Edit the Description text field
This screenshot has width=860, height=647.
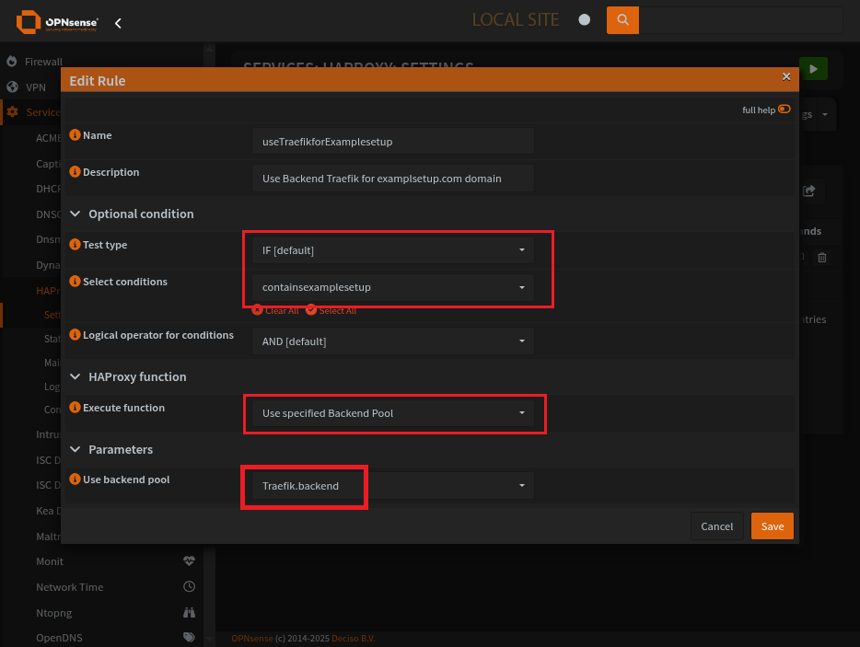(x=392, y=179)
